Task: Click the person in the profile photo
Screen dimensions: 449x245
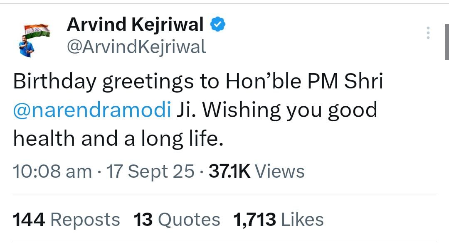Action: (26, 48)
